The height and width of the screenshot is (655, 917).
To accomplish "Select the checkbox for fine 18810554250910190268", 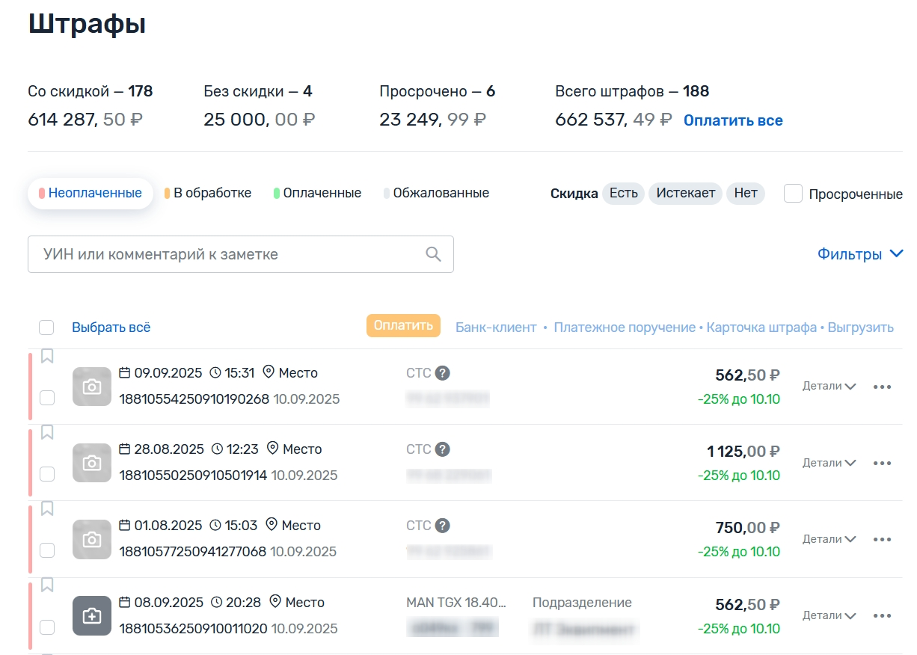I will click(47, 398).
